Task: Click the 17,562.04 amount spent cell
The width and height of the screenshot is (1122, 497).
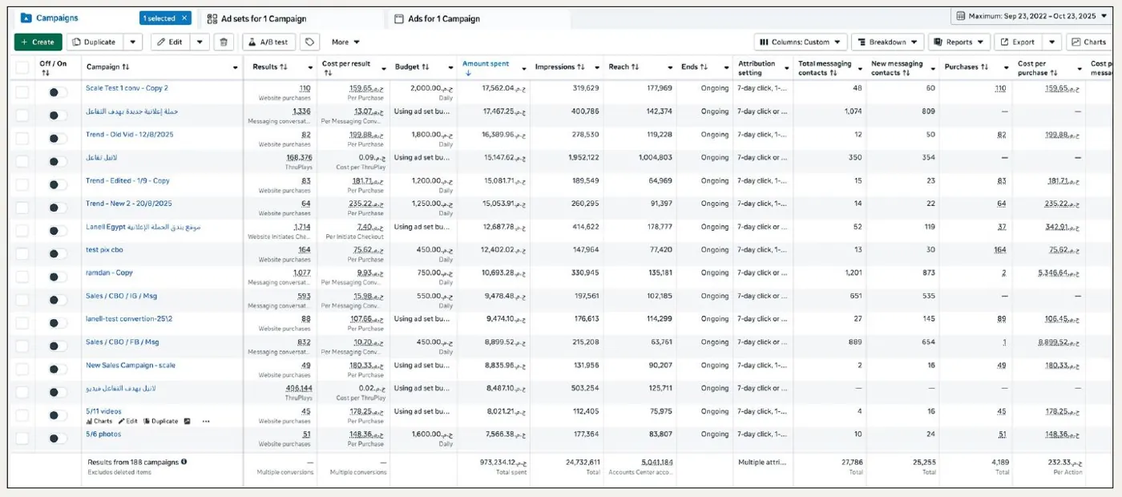Action: pyautogui.click(x=504, y=88)
